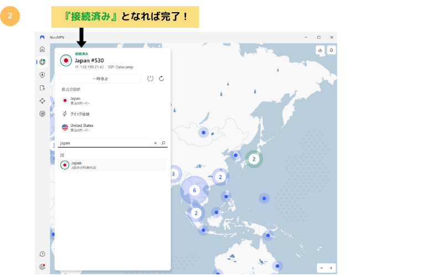The height and width of the screenshot is (277, 443).
Task: Open the Home icon in the sidebar
Action: click(x=42, y=49)
